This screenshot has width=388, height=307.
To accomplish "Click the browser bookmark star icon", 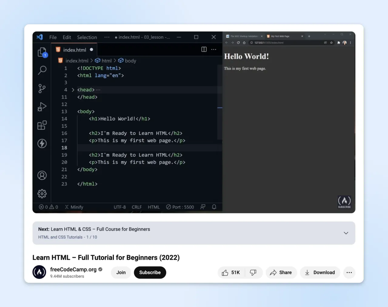I will pos(331,43).
